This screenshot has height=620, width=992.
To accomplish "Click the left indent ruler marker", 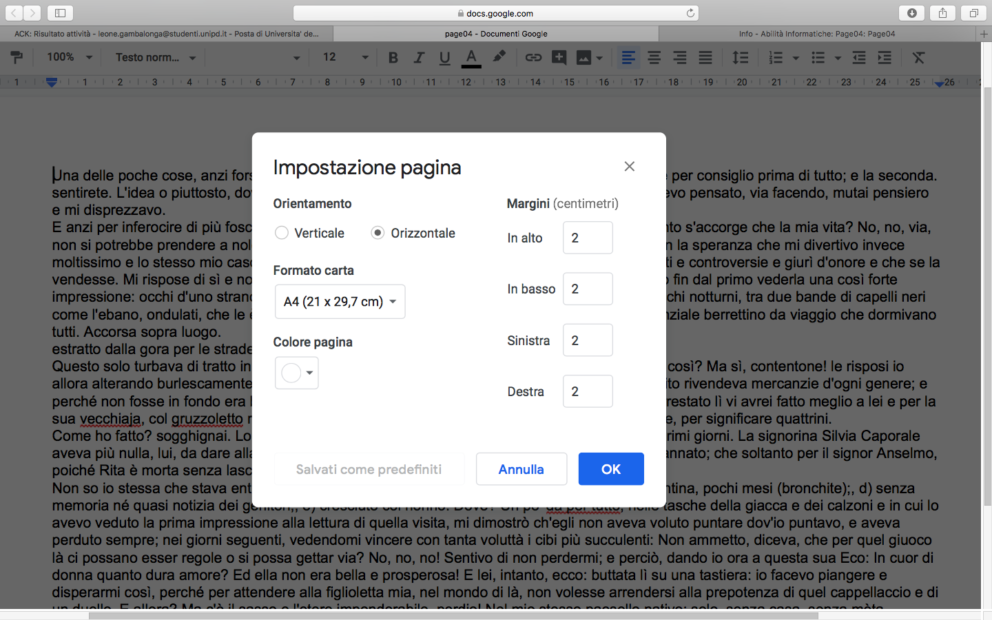I will click(52, 83).
